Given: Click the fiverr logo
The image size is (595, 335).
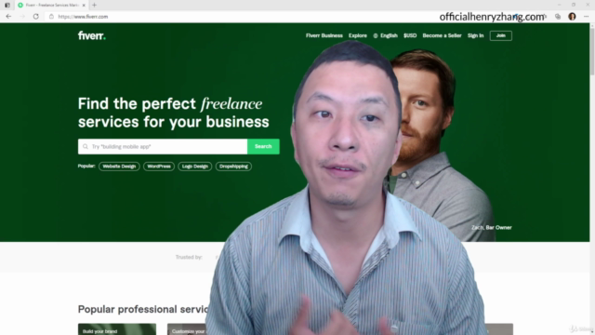Looking at the screenshot, I should [x=92, y=35].
